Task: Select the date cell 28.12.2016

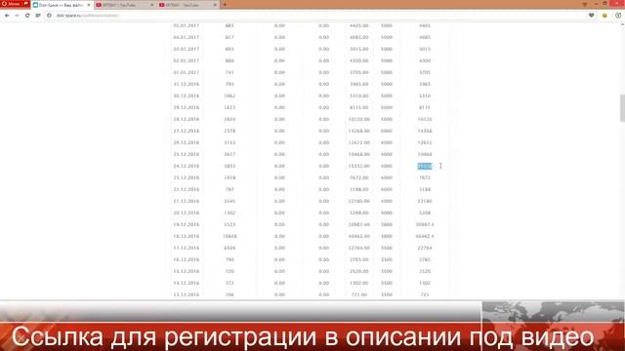Action: pos(187,119)
